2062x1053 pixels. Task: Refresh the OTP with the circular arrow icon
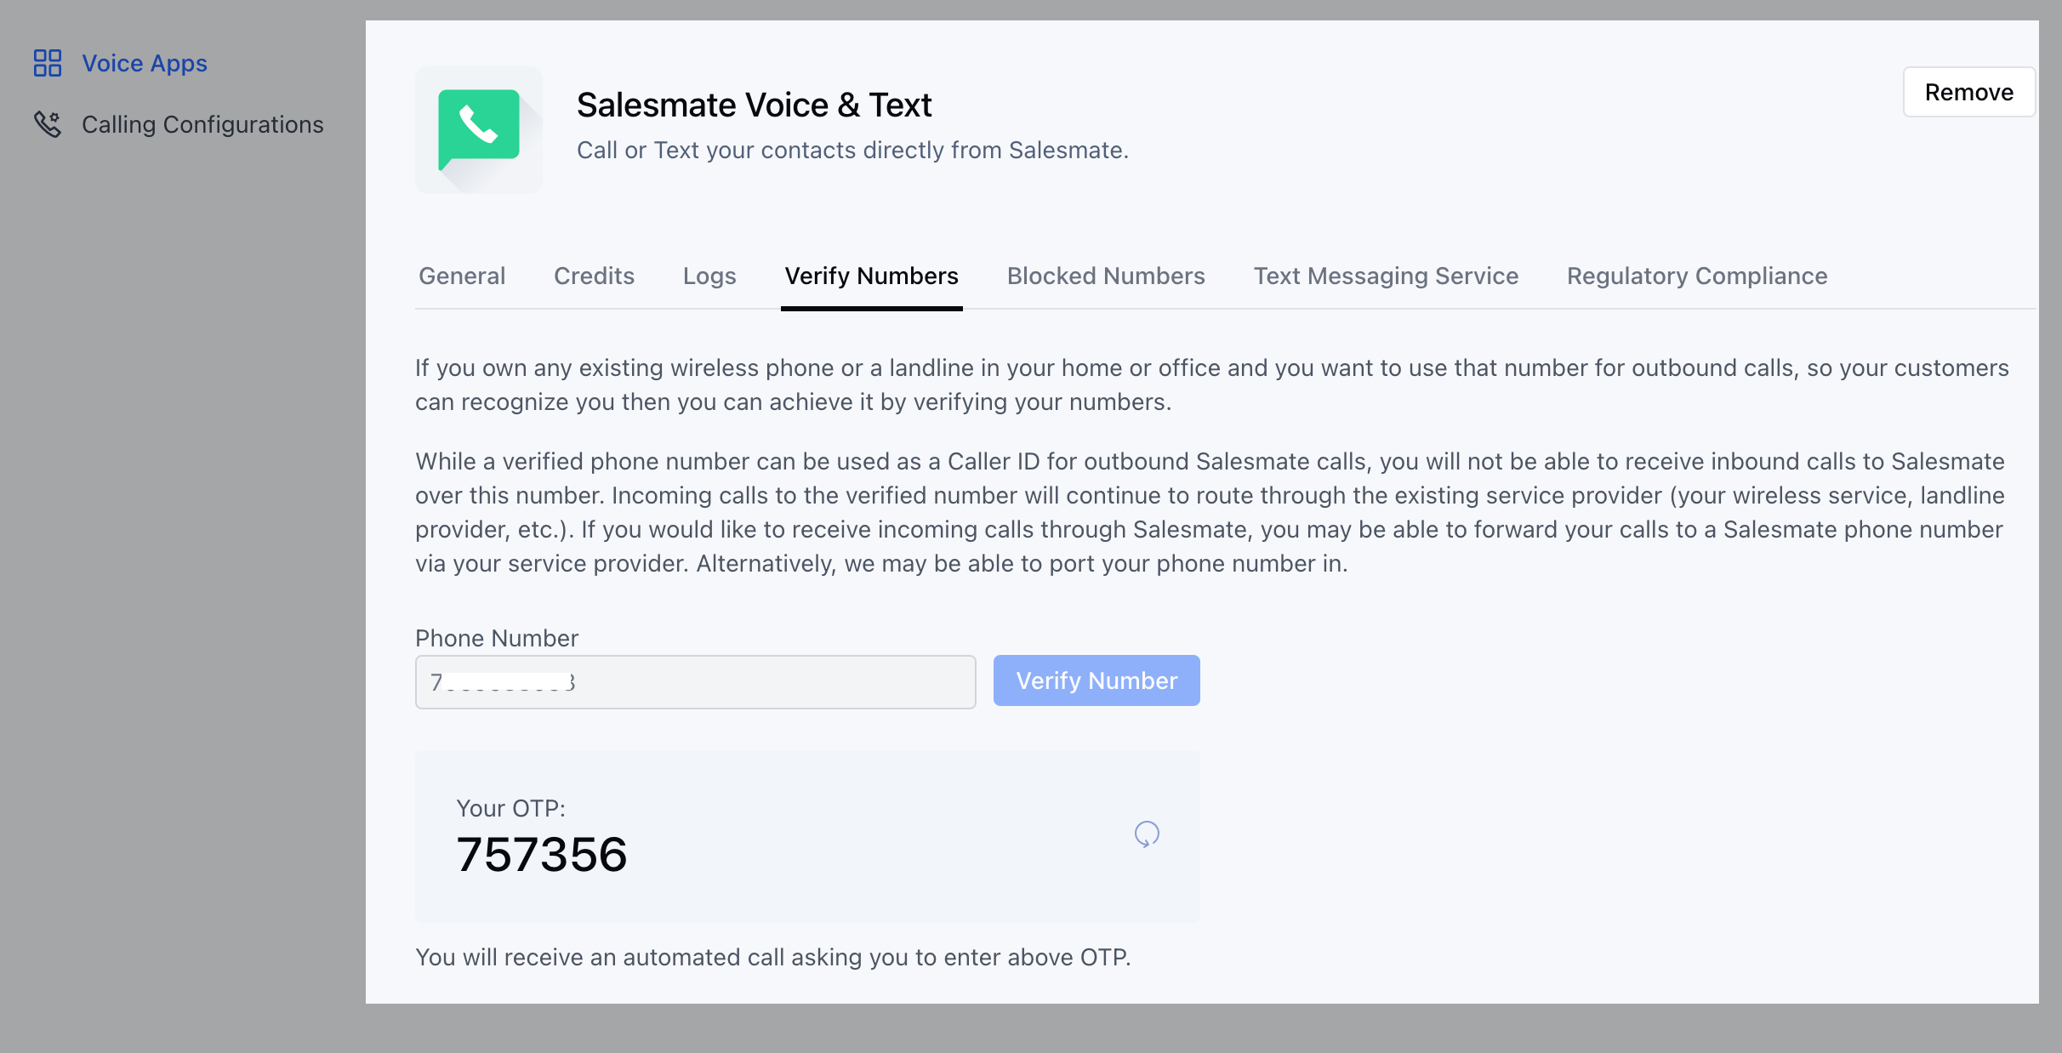tap(1147, 834)
